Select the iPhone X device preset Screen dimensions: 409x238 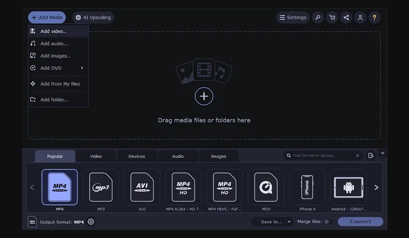(307, 187)
